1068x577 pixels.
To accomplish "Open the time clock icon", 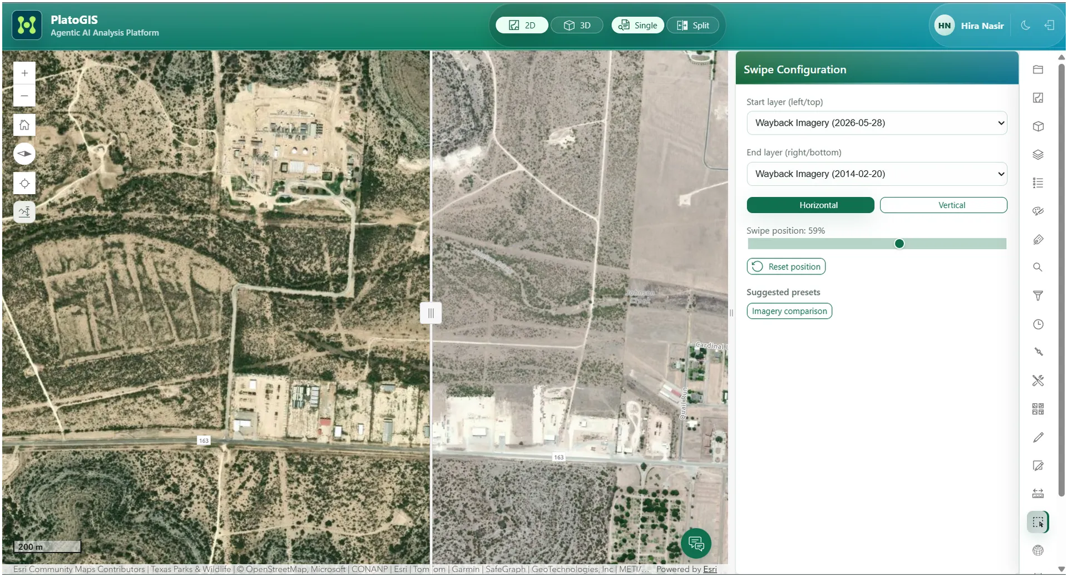I will tap(1037, 324).
